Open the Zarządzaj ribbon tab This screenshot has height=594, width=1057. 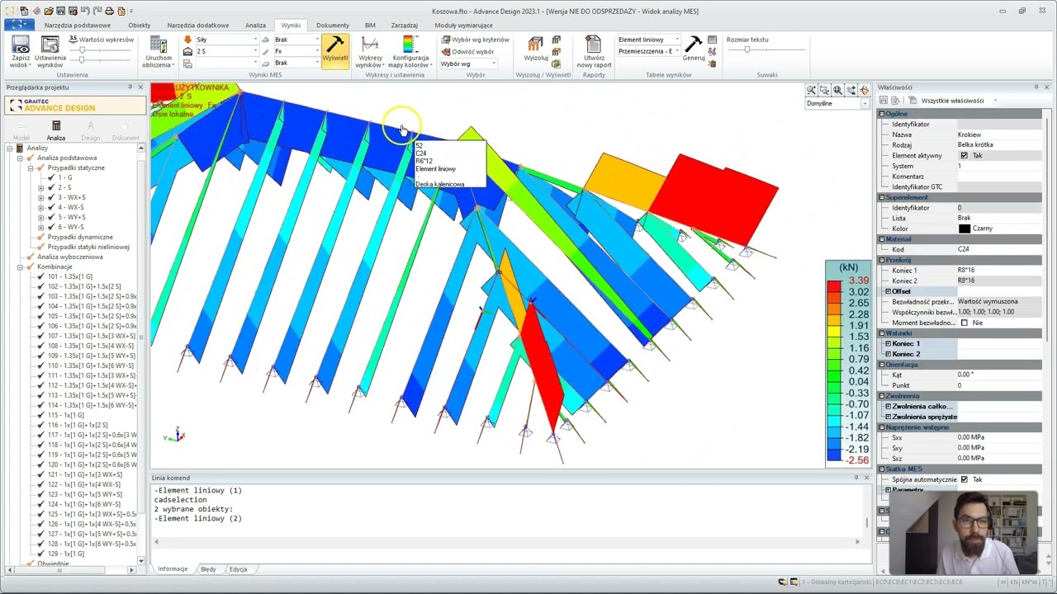tap(405, 26)
